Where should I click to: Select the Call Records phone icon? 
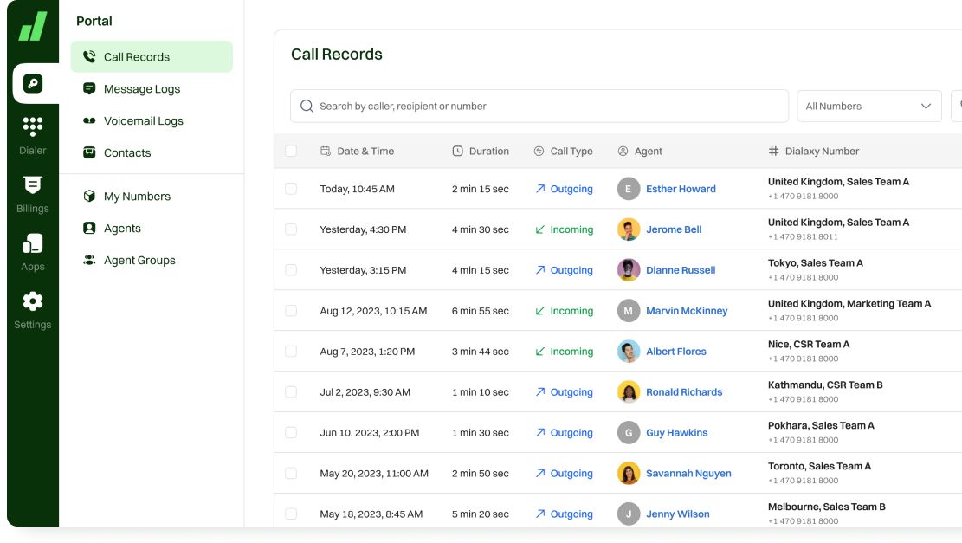point(88,56)
